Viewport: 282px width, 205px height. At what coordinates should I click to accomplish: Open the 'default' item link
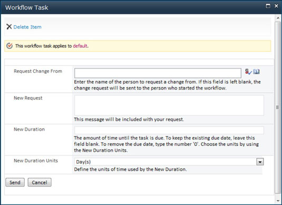point(80,46)
